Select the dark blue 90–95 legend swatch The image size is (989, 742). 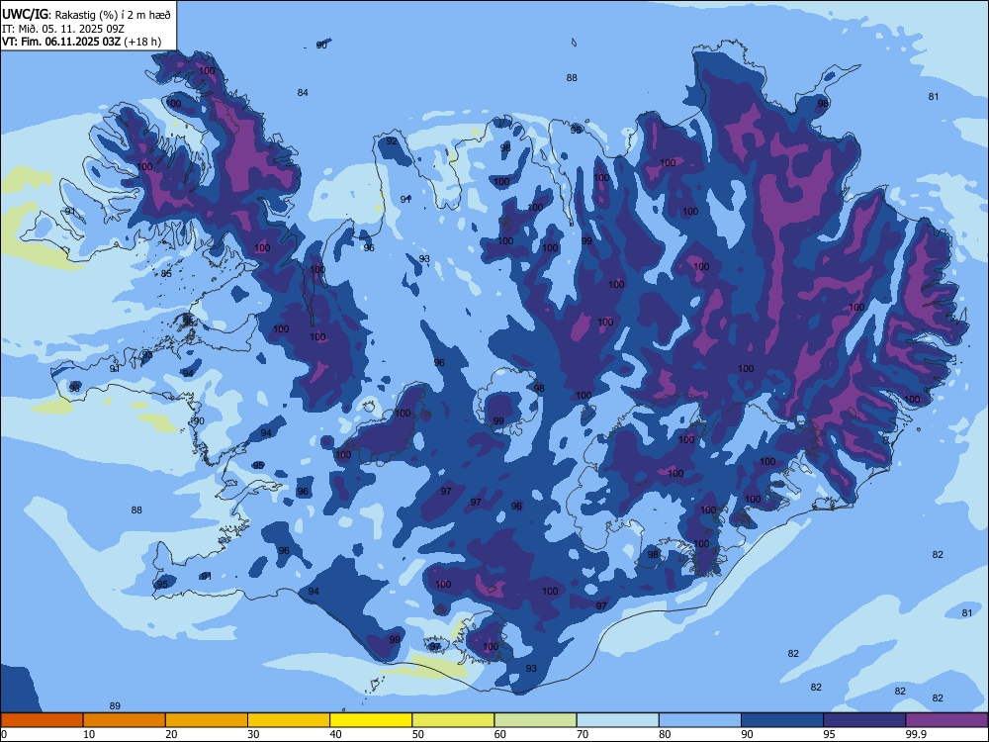[x=782, y=720]
